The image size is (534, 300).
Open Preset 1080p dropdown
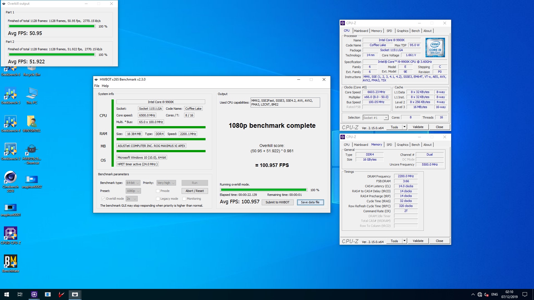coord(133,191)
